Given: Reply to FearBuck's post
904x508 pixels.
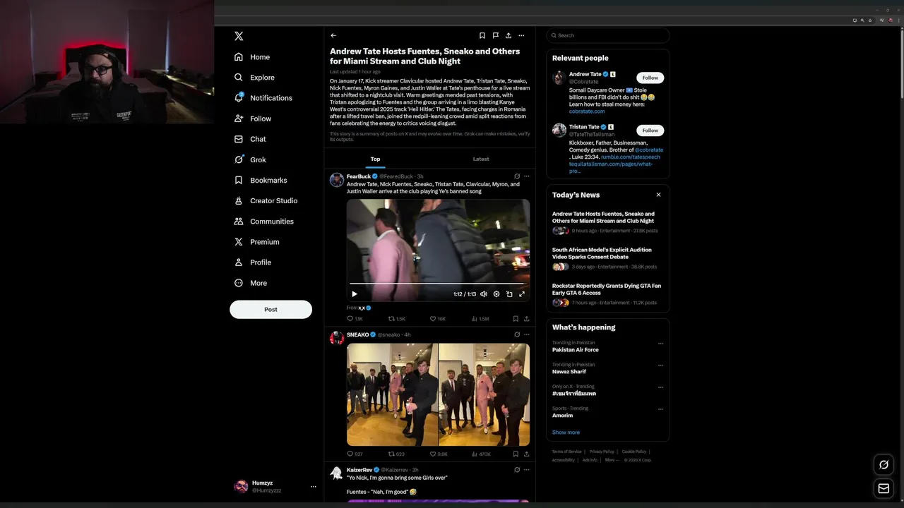Looking at the screenshot, I should pyautogui.click(x=355, y=319).
